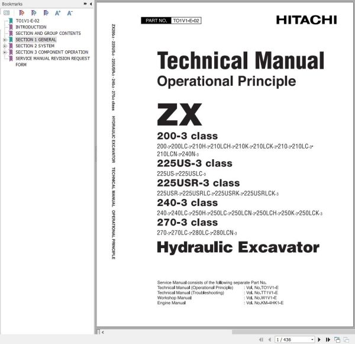Click the 270-3 class heading
The width and height of the screenshot is (355, 344).
click(x=188, y=223)
